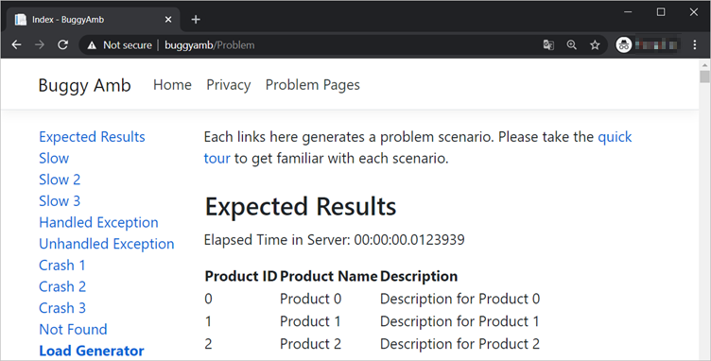Image resolution: width=711 pixels, height=361 pixels.
Task: Trigger the Crash 1 link
Action: coord(62,265)
